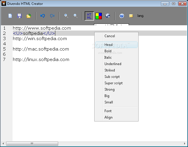
Task: Create a new document with the blank page icon
Action: tap(10, 16)
